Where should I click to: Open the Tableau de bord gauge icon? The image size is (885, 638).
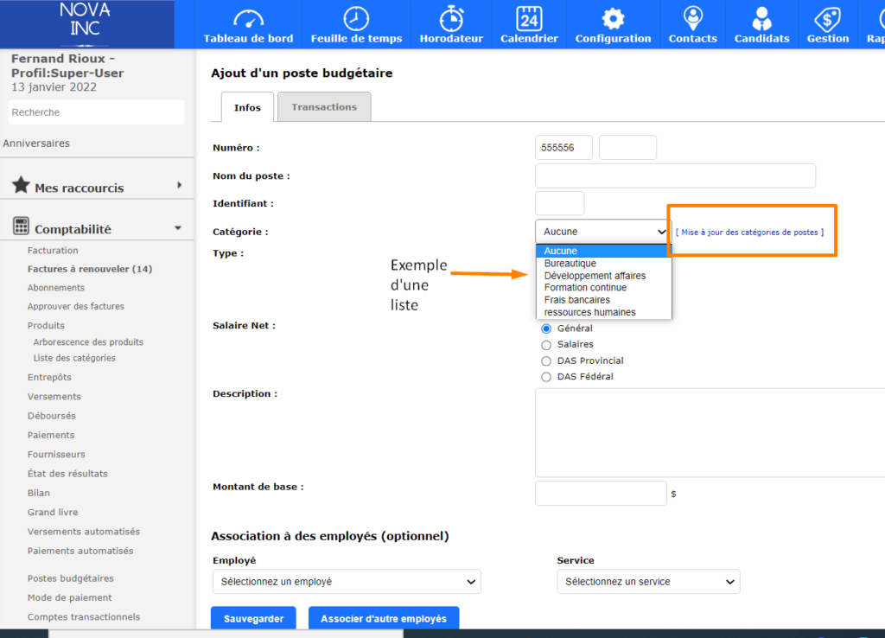coord(248,18)
